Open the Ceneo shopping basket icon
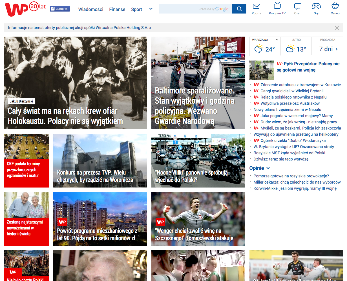Image resolution: width=347 pixels, height=281 pixels. pyautogui.click(x=335, y=6)
